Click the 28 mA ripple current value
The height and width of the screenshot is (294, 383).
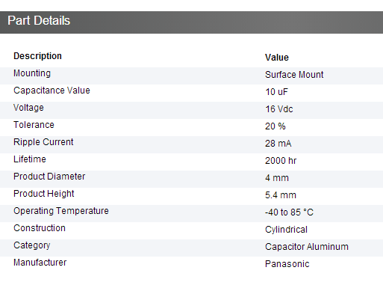point(278,144)
